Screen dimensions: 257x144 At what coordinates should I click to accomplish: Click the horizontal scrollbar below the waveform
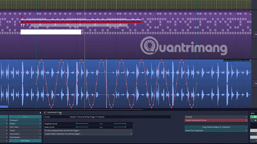coord(72,109)
